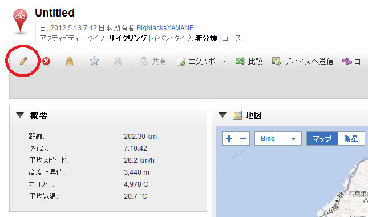Collapse the 地図 map panel

223,115
